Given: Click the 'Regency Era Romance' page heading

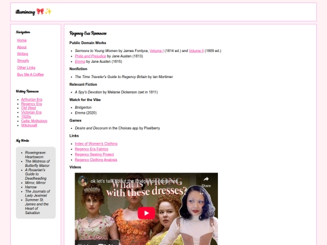Looking at the screenshot, I should coord(88,33).
